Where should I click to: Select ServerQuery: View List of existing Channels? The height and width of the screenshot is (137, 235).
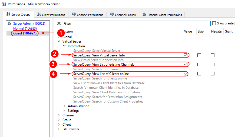coord(104,65)
